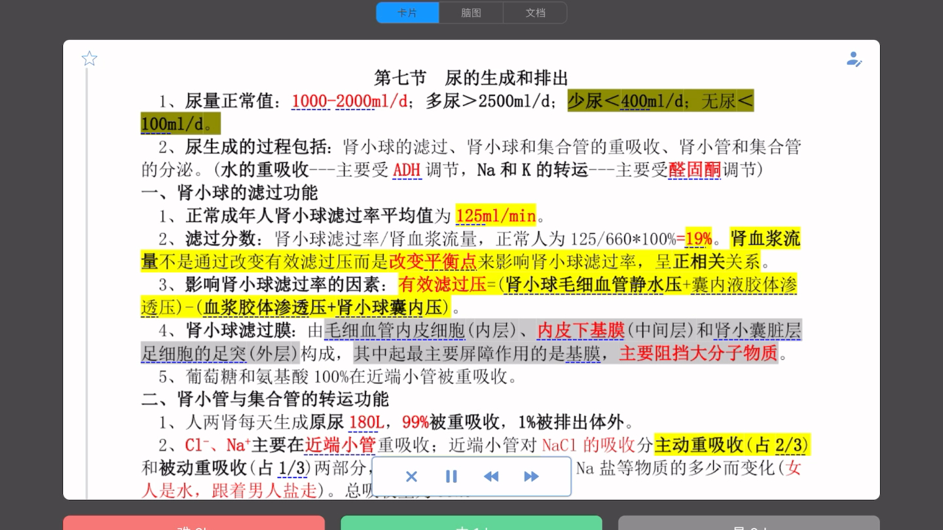Close the playback control bar
Screen dimensions: 943x530
click(x=411, y=476)
